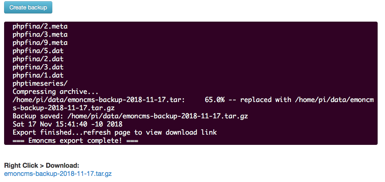Click the phpfina/2.dat log line
Image resolution: width=385 pixels, height=182 pixels.
pos(38,59)
